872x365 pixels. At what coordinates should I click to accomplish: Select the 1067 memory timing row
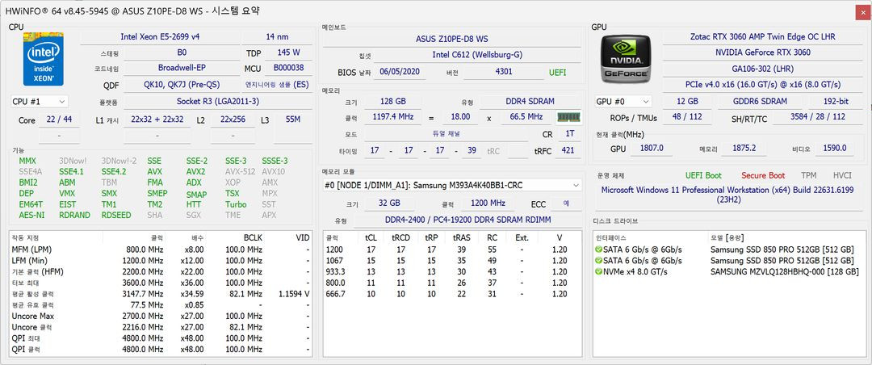(452, 260)
